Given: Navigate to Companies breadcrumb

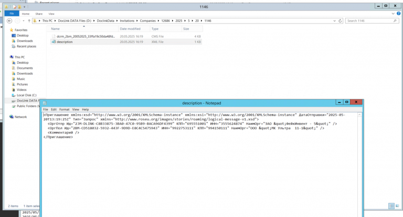Looking at the screenshot, I should [148, 21].
